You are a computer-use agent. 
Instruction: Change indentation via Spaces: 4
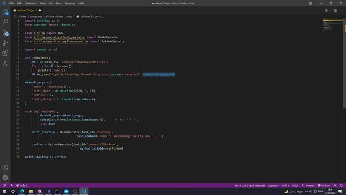(274, 185)
